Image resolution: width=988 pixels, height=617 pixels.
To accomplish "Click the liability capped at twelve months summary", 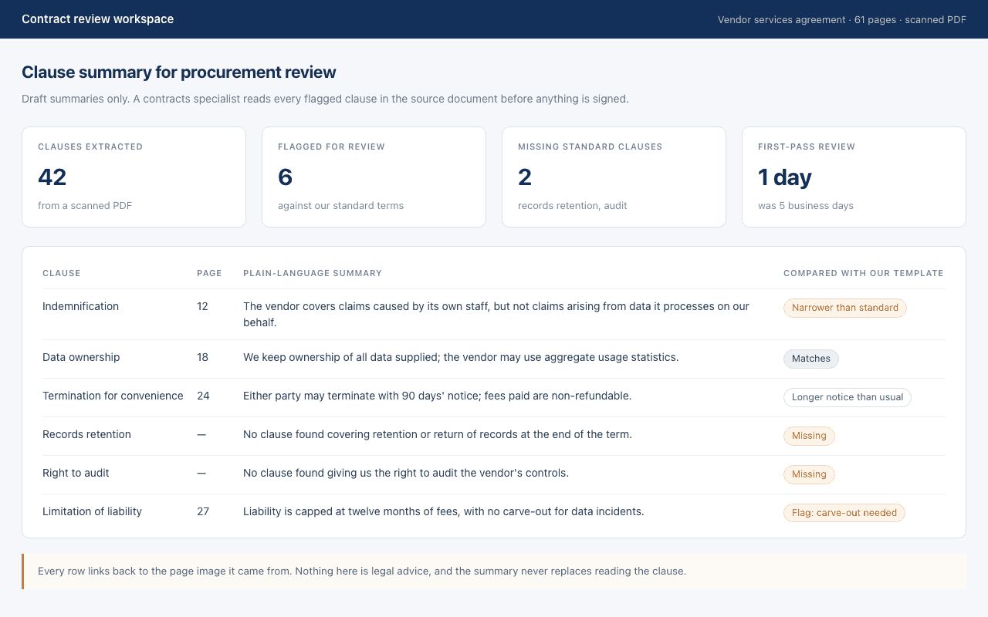I will point(444,511).
